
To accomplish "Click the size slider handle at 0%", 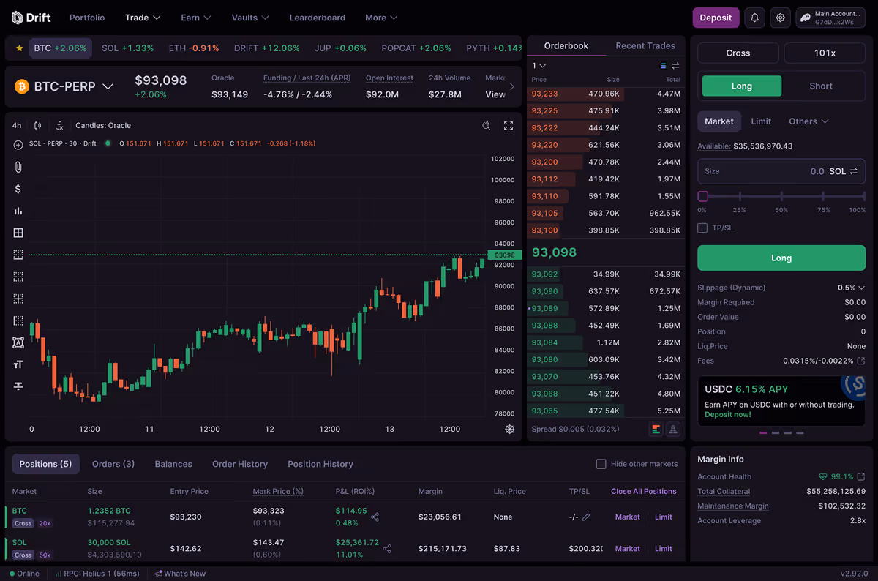I will (703, 196).
